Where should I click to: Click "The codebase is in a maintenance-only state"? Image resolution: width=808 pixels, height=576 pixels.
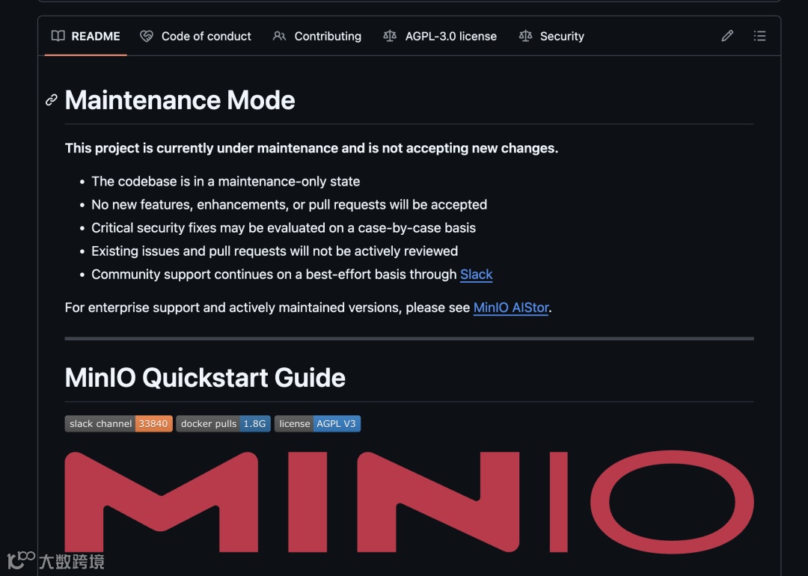[226, 181]
